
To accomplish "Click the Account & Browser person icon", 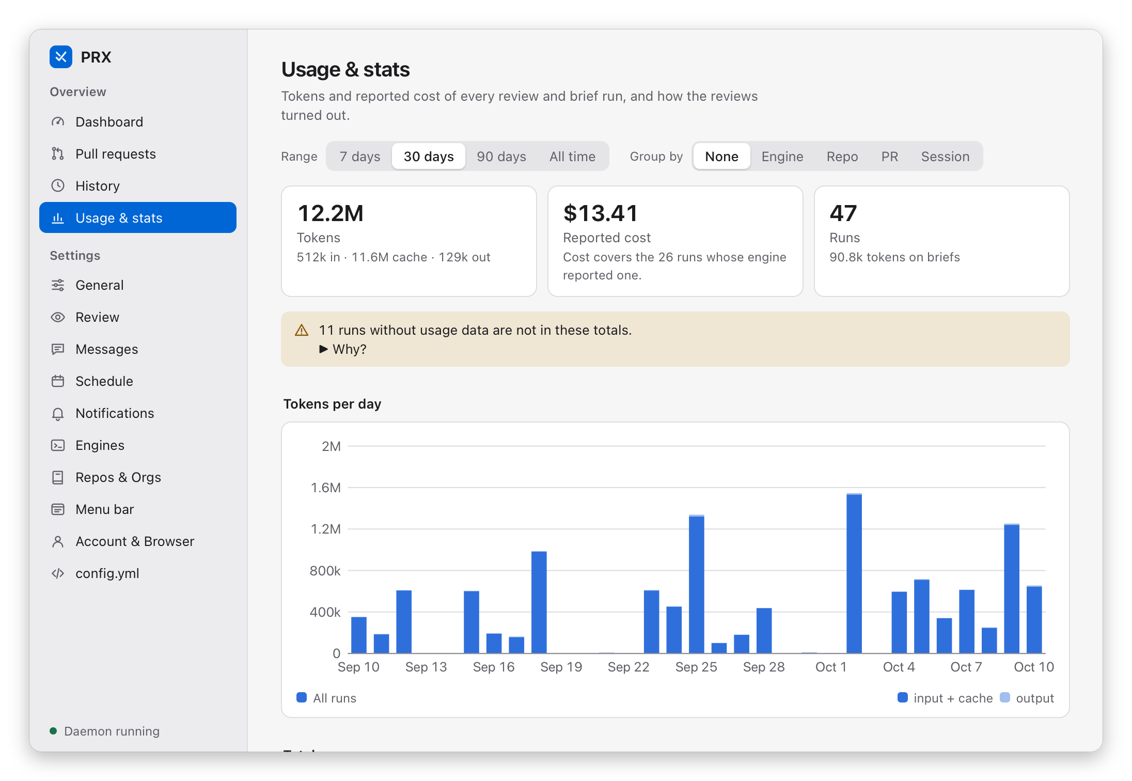I will (58, 541).
